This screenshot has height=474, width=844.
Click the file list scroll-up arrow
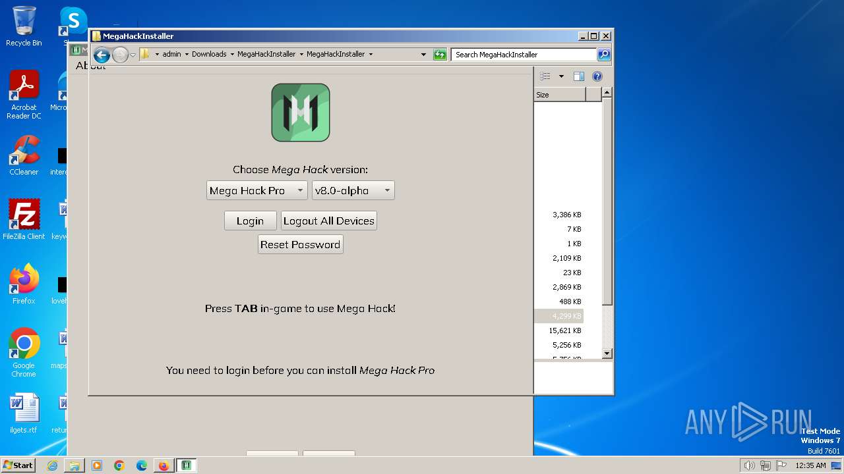pyautogui.click(x=607, y=93)
